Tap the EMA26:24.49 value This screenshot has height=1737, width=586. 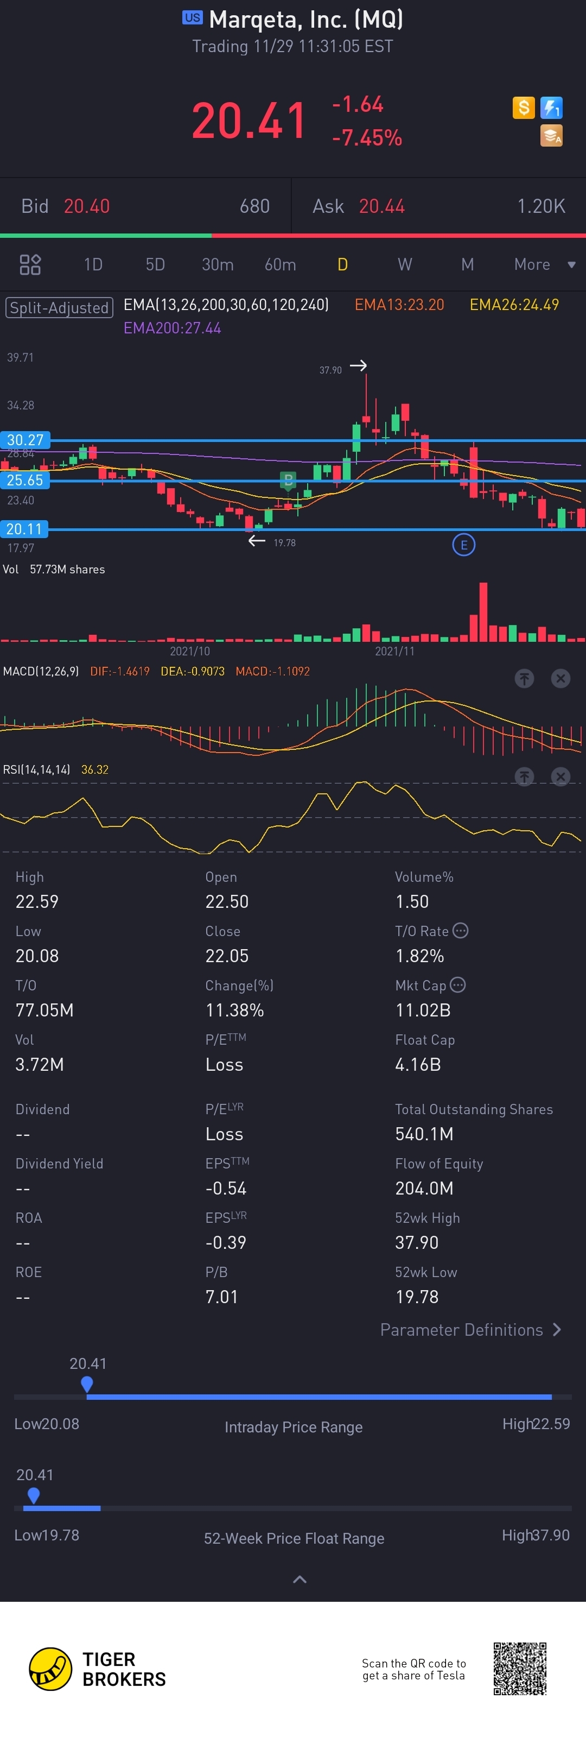tap(514, 305)
